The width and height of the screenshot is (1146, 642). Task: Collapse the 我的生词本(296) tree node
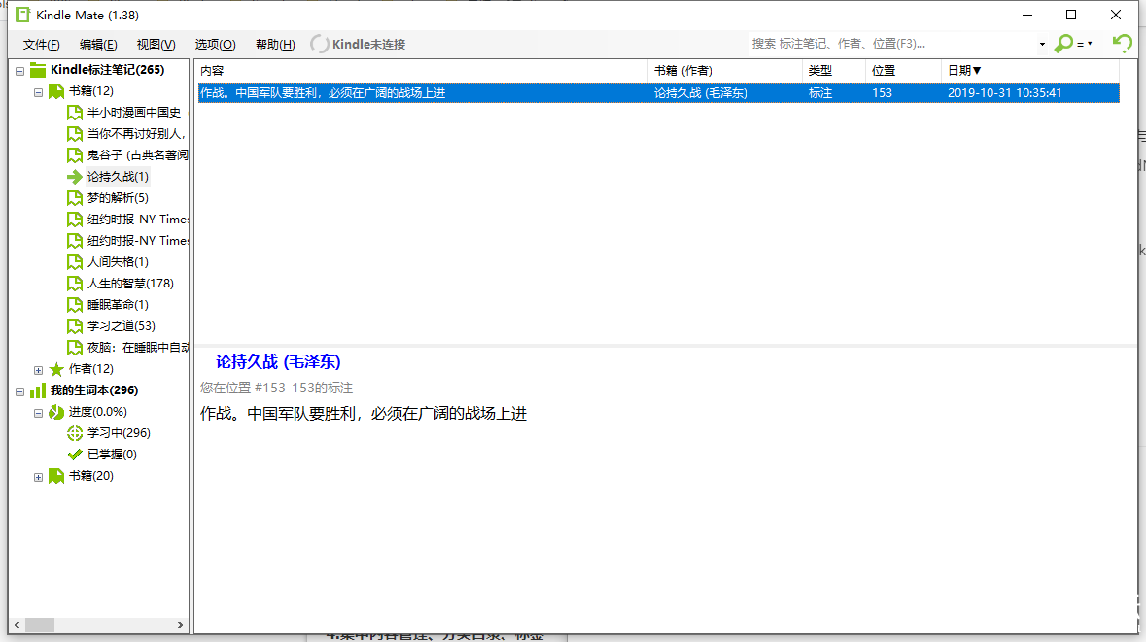point(19,391)
